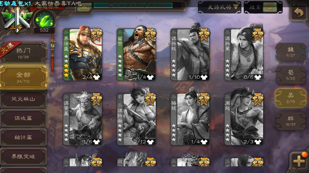Collapse panel with the up-arrow button
Image resolution: width=309 pixels, height=173 pixels.
[84, 8]
